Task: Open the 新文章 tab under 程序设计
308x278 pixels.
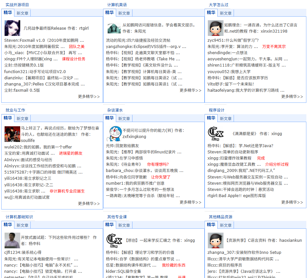Action: click(225, 119)
